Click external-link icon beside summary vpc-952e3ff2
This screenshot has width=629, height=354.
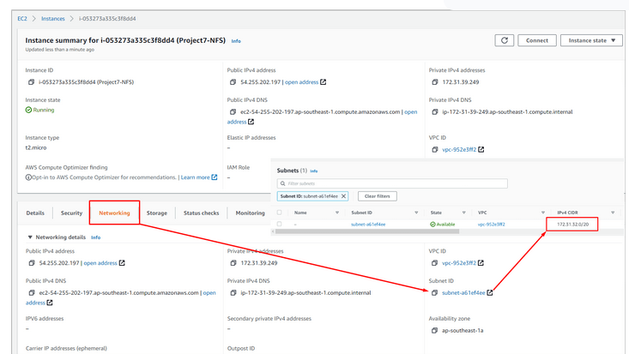(x=481, y=149)
